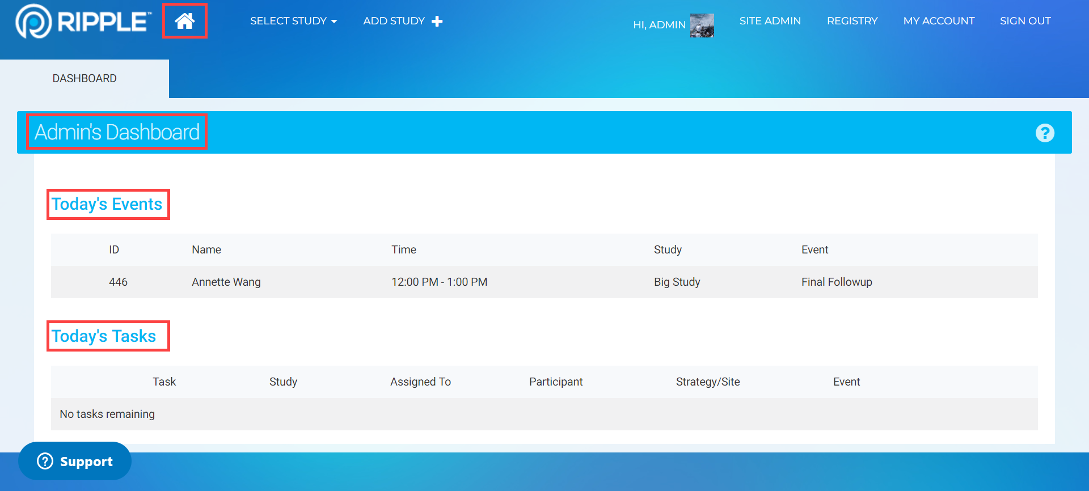This screenshot has height=491, width=1089.
Task: Click the admin profile picture
Action: pos(702,26)
